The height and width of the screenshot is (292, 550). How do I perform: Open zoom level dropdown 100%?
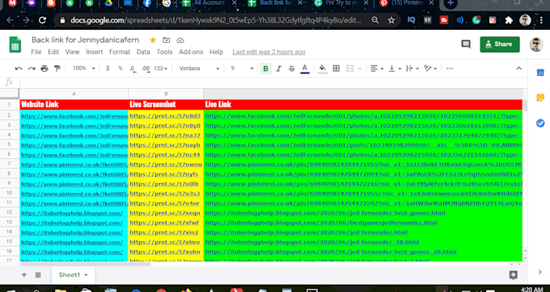pos(83,69)
